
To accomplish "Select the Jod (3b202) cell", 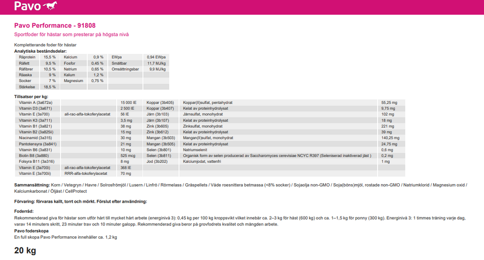I will (157, 161).
